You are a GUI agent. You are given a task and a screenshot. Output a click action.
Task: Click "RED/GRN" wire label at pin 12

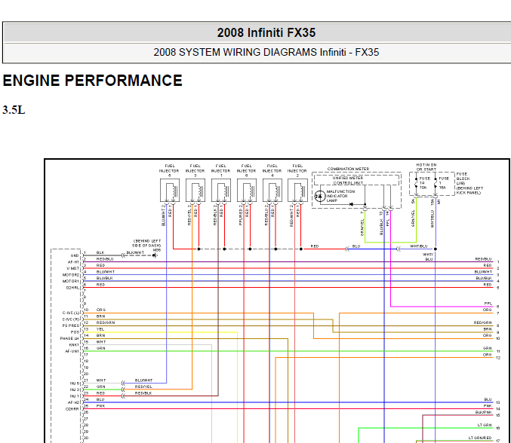106,322
